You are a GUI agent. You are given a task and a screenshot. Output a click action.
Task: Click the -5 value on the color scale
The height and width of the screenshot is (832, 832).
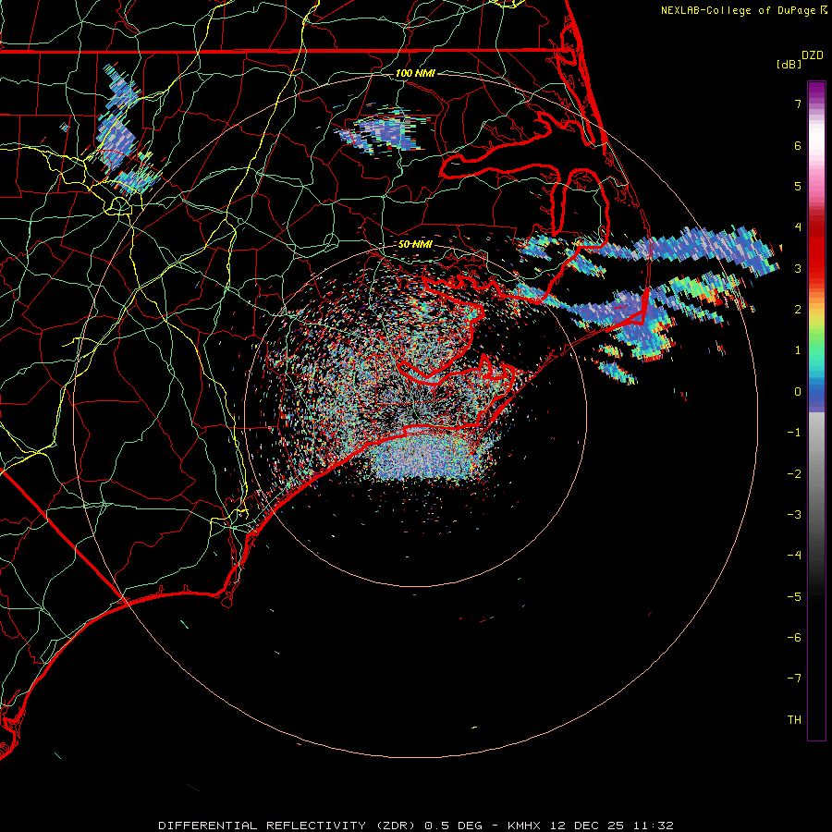(x=794, y=597)
